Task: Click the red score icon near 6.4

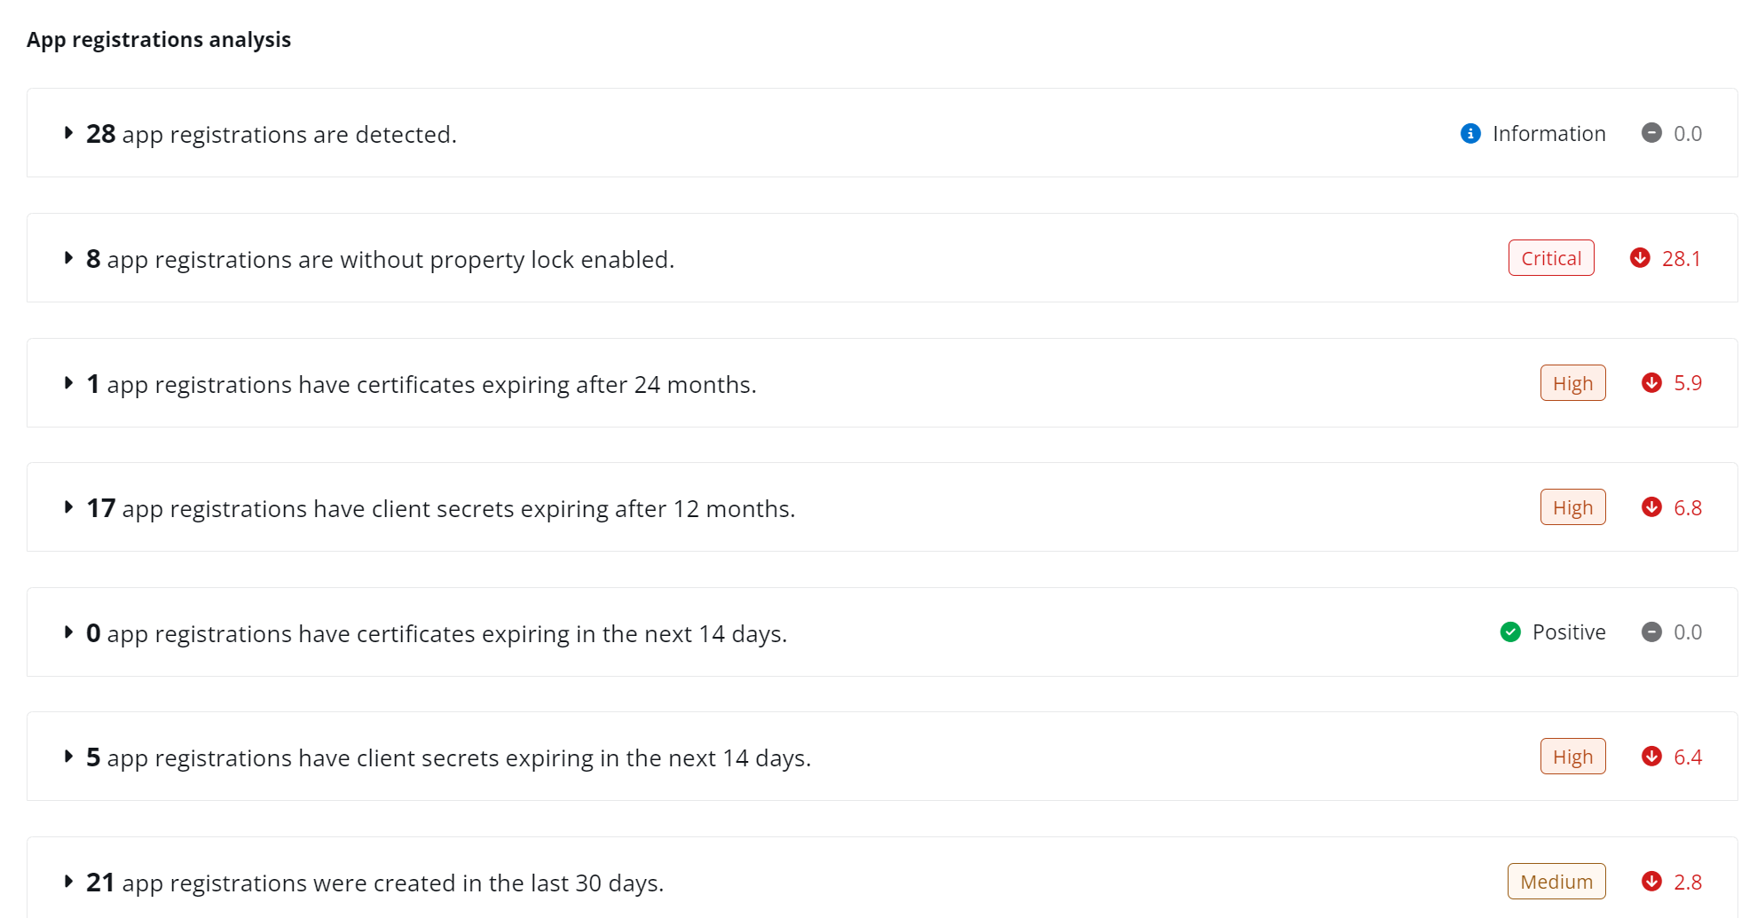Action: pyautogui.click(x=1651, y=757)
